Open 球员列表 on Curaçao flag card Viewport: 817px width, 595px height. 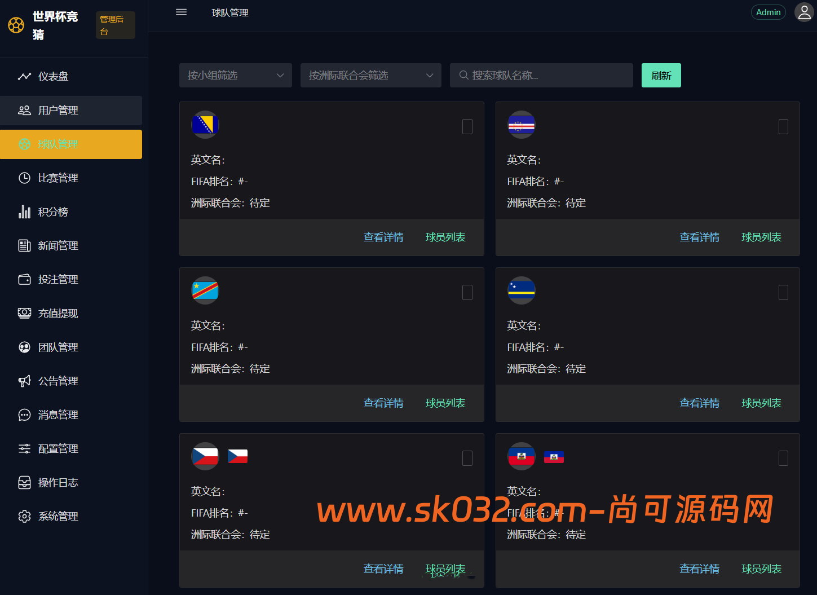pos(761,403)
